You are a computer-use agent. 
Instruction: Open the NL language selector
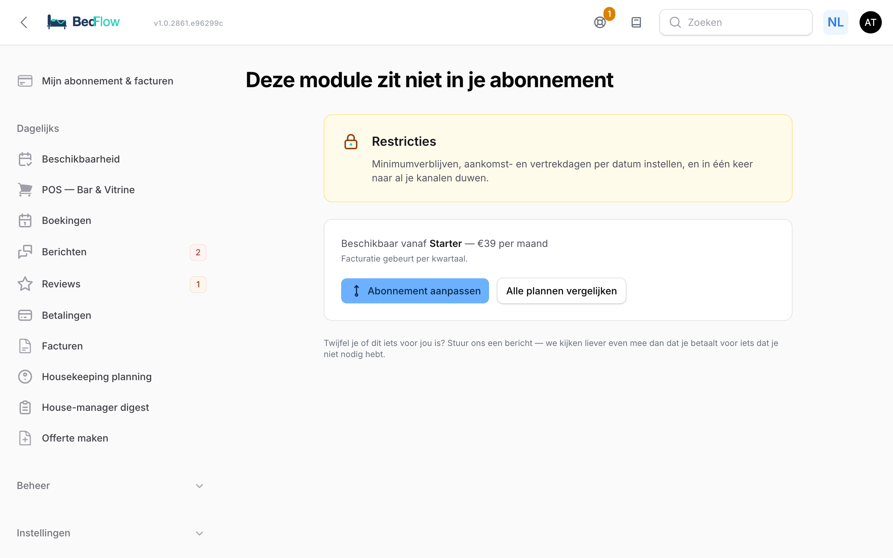point(835,23)
